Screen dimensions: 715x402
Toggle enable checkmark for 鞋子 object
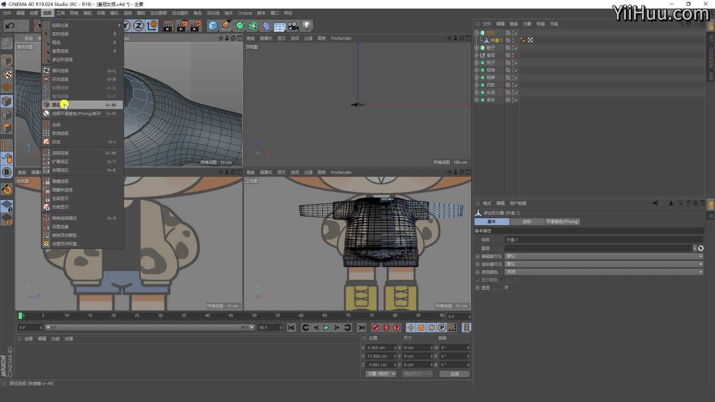517,48
